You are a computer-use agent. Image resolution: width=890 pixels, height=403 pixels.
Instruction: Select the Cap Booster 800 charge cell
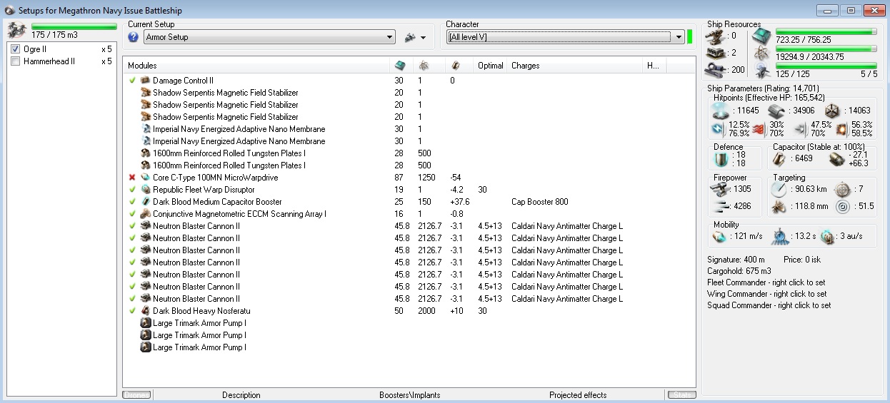(539, 202)
